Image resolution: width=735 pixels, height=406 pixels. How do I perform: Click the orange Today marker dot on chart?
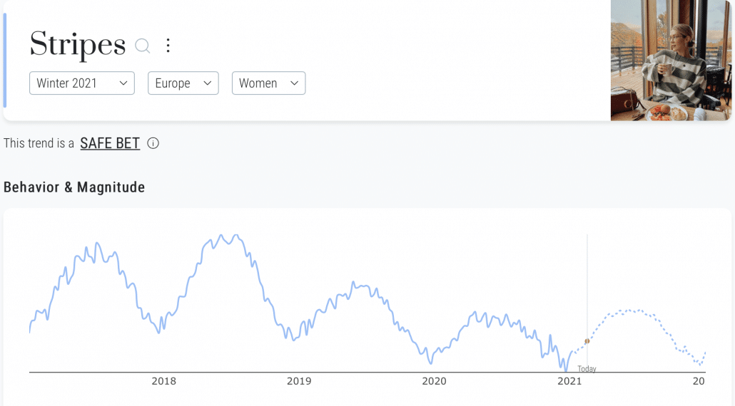587,341
